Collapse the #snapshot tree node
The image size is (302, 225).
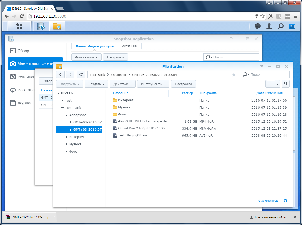[x=67, y=115]
